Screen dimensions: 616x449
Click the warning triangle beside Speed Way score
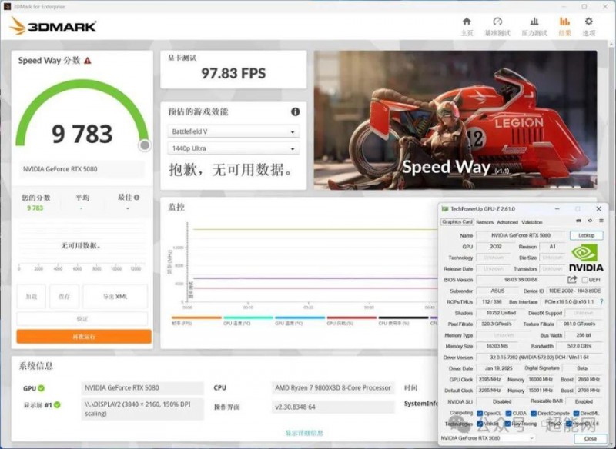click(x=88, y=61)
